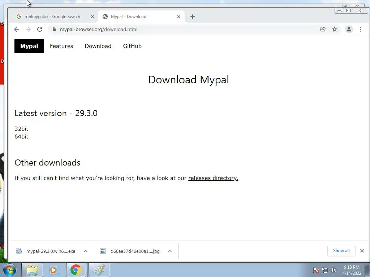Screen dimensions: 370x277
Task: Click the forward navigation arrow
Action: tap(28, 29)
